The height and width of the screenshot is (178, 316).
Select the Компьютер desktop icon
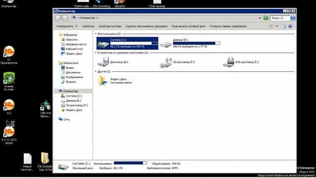coord(9,4)
